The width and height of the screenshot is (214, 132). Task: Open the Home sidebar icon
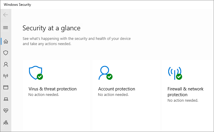pos(6,41)
